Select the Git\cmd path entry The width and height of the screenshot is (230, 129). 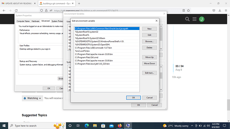(107, 57)
